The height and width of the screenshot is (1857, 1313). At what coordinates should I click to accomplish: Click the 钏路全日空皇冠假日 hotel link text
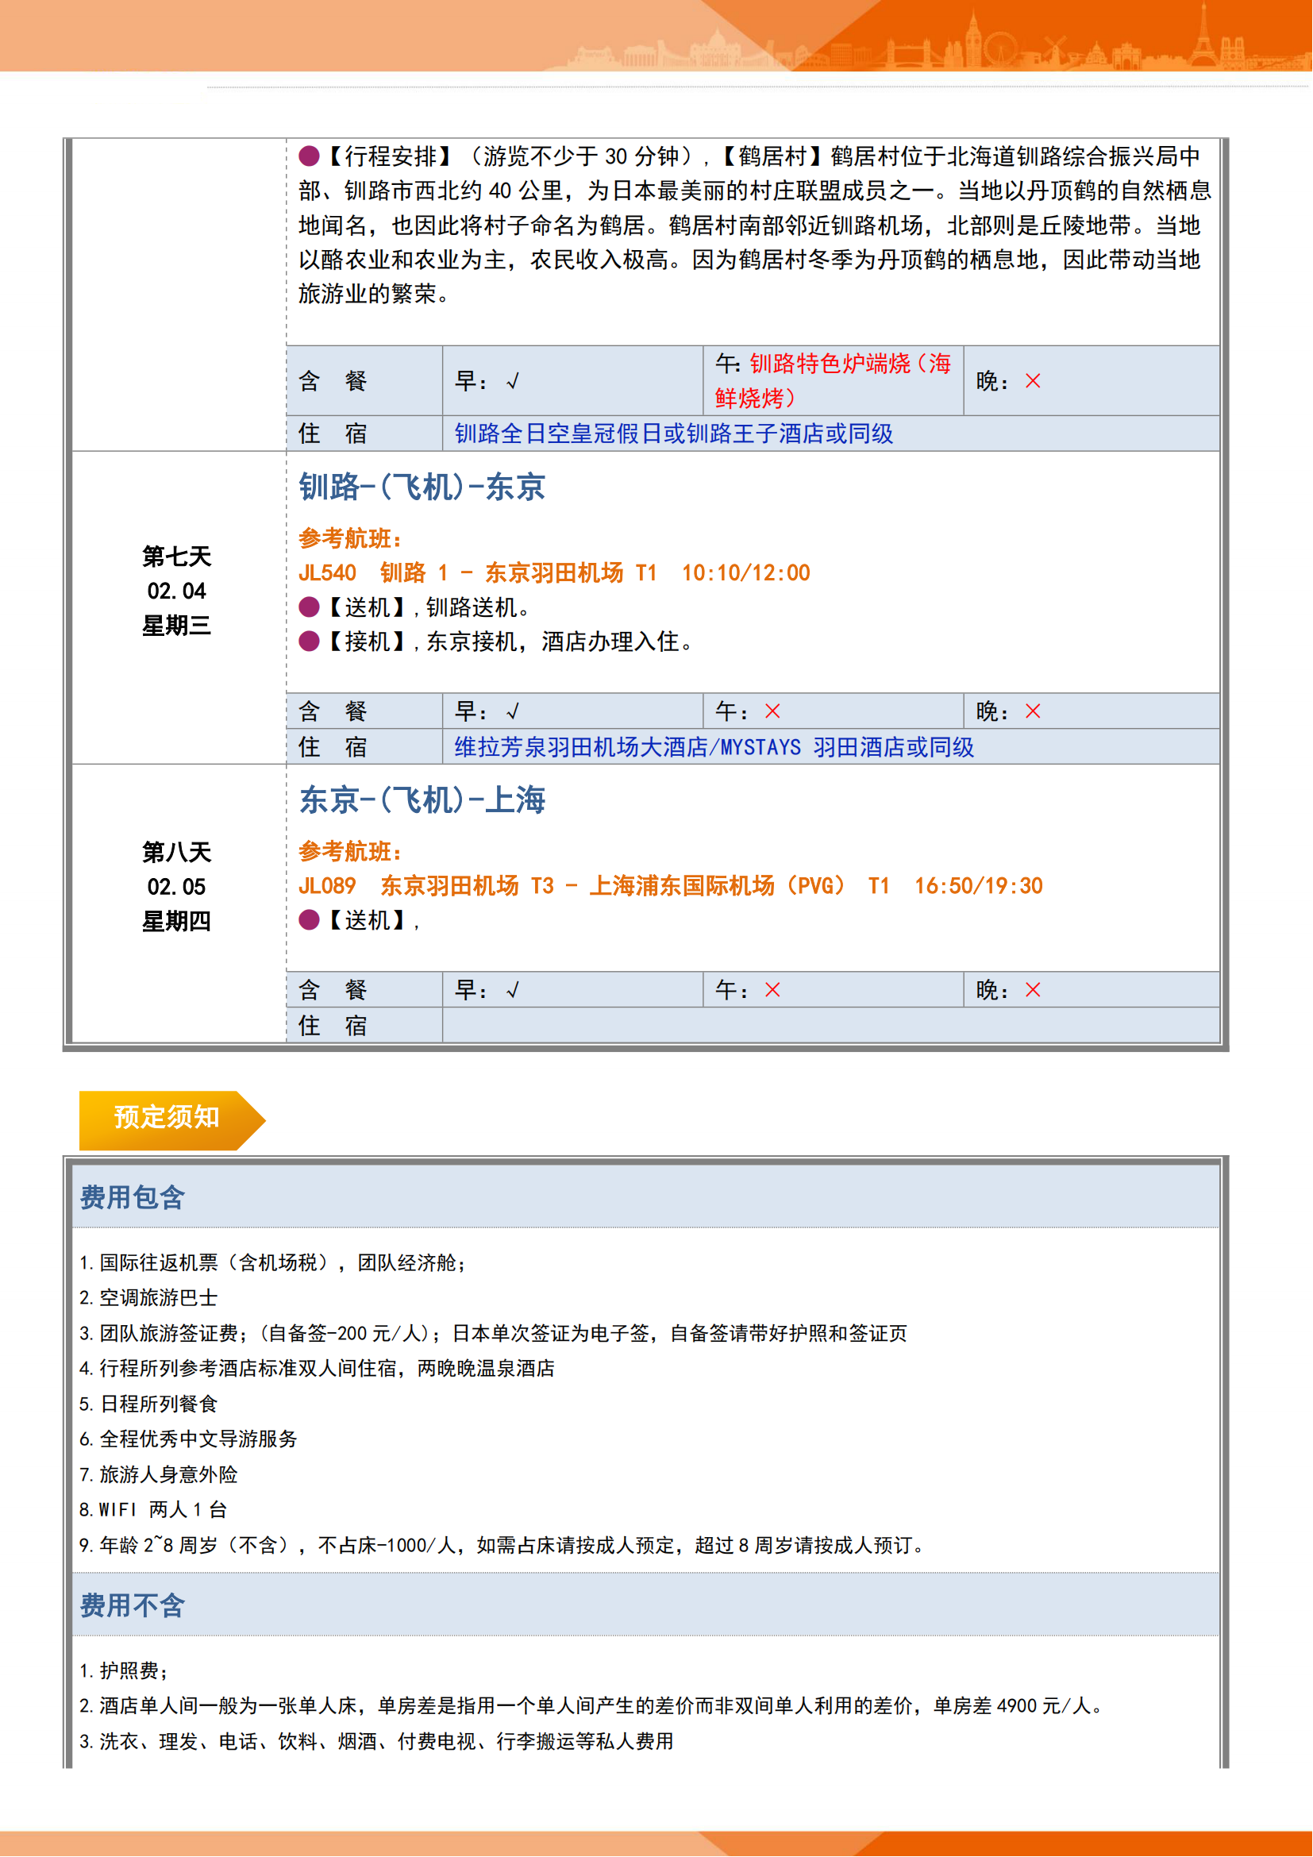coord(673,434)
